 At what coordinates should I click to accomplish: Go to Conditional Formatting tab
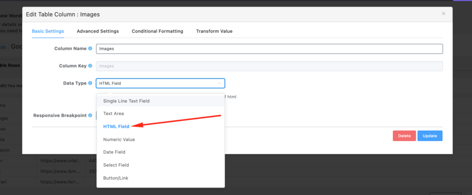point(157,31)
